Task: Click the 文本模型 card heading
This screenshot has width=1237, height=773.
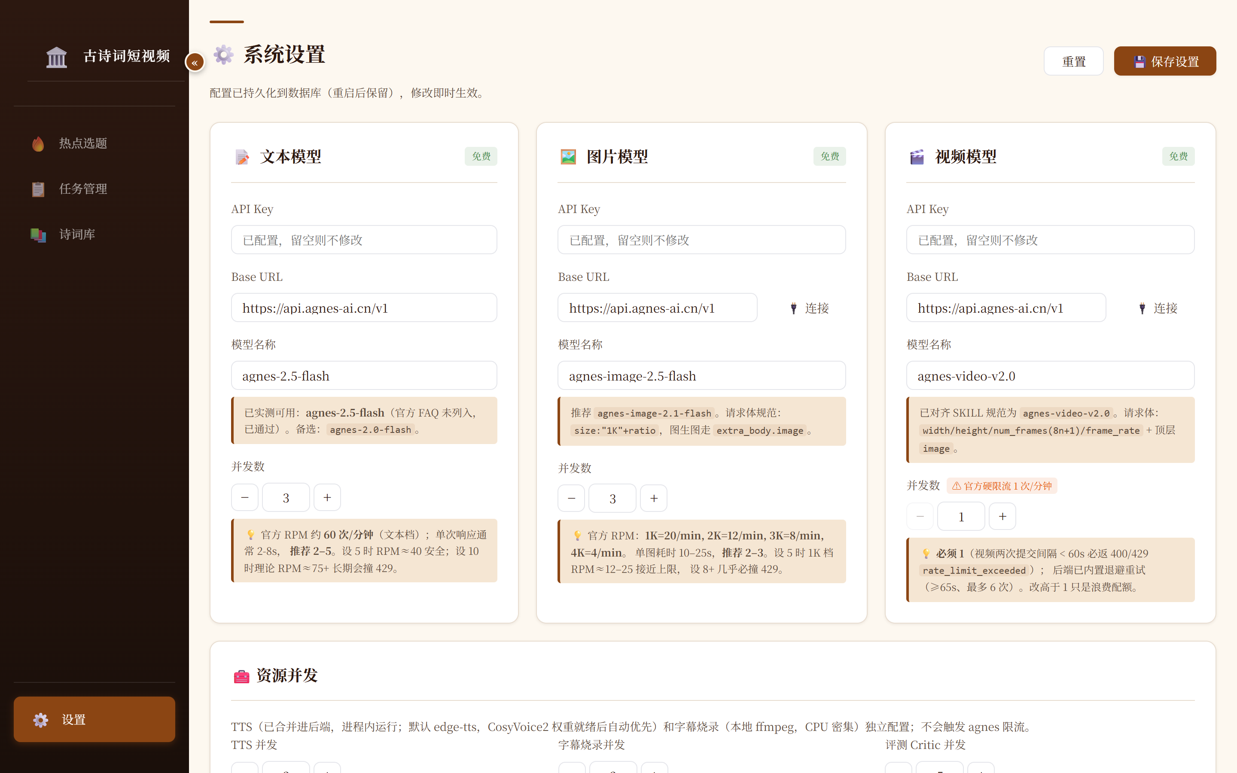Action: point(290,157)
